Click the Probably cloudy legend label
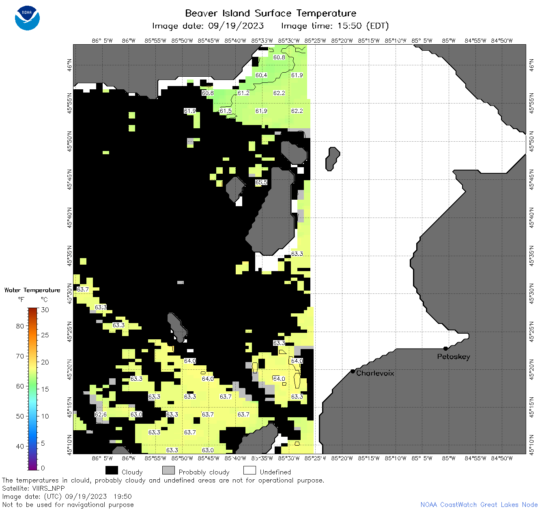 point(204,472)
